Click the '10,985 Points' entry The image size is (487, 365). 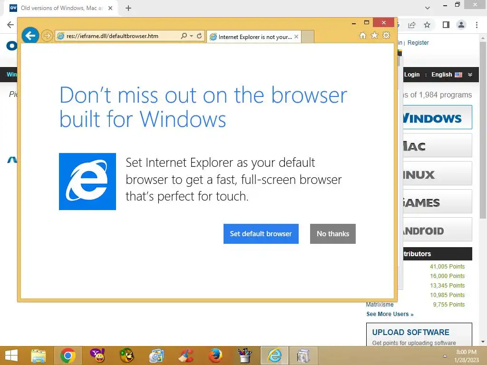[447, 295]
